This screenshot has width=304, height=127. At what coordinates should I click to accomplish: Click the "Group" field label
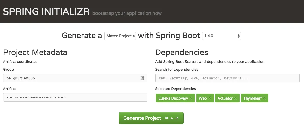(8, 69)
